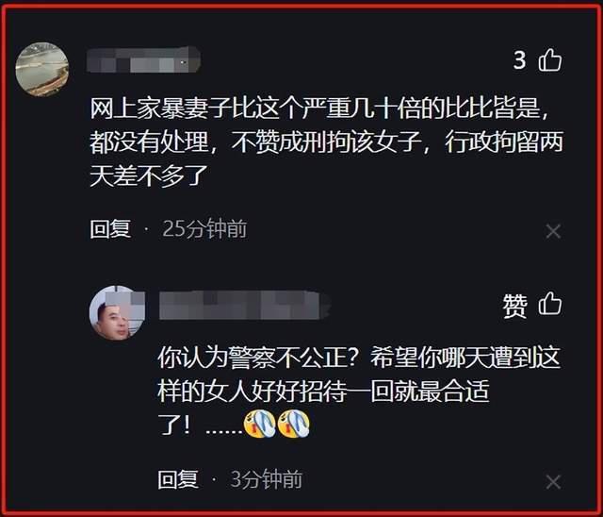Open the man's avatar on the reply comment
603x517 pixels.
coord(117,313)
